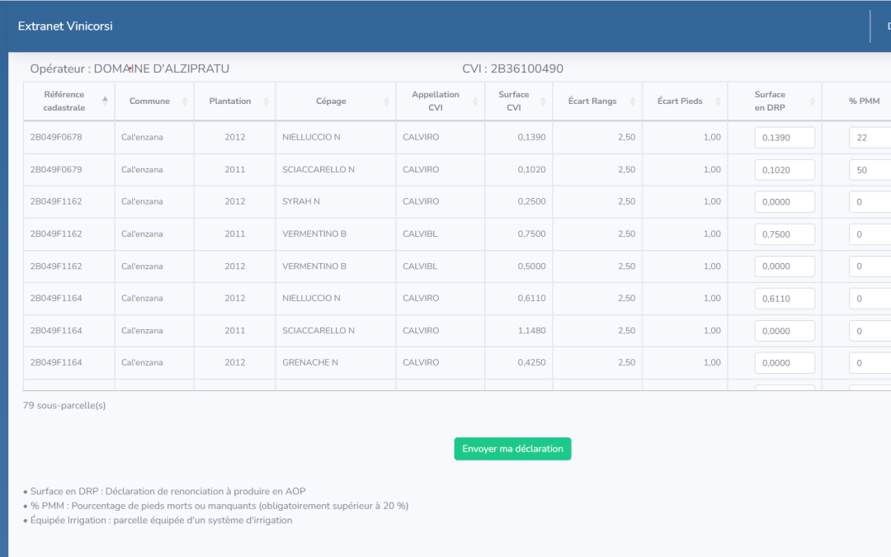Sort by Écart Rangs sort arrows
The width and height of the screenshot is (891, 557).
point(633,101)
